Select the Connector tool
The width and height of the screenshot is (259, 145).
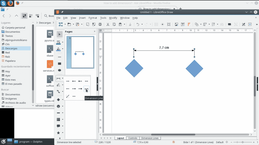point(59,91)
